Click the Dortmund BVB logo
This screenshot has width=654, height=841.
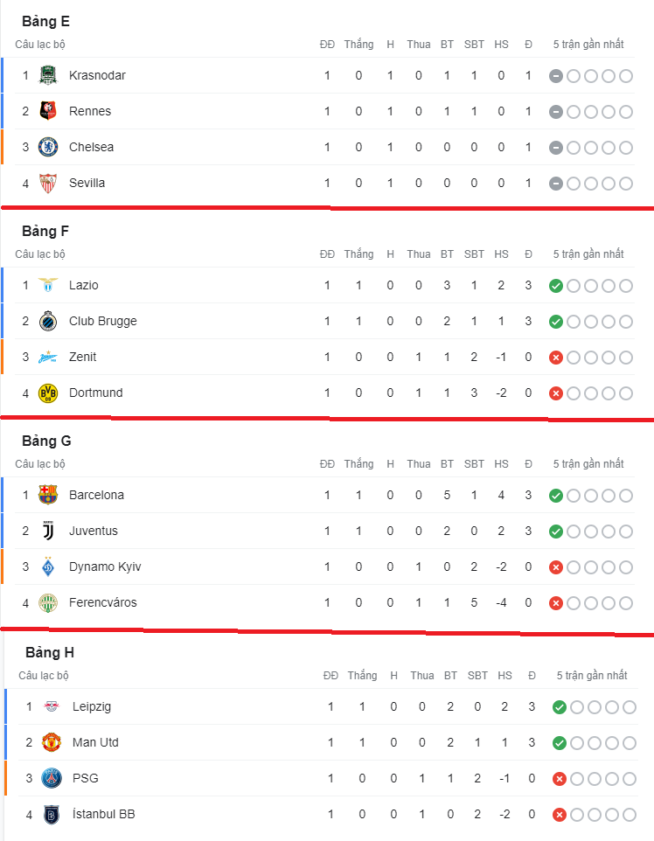click(48, 393)
